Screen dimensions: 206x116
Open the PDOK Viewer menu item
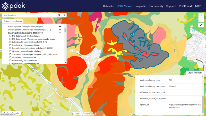124,6
